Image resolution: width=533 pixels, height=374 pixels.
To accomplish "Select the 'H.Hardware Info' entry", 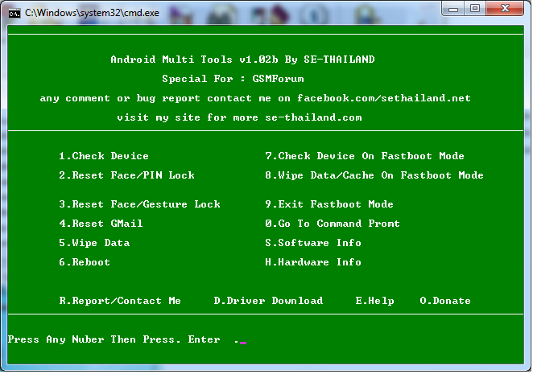I will [313, 262].
